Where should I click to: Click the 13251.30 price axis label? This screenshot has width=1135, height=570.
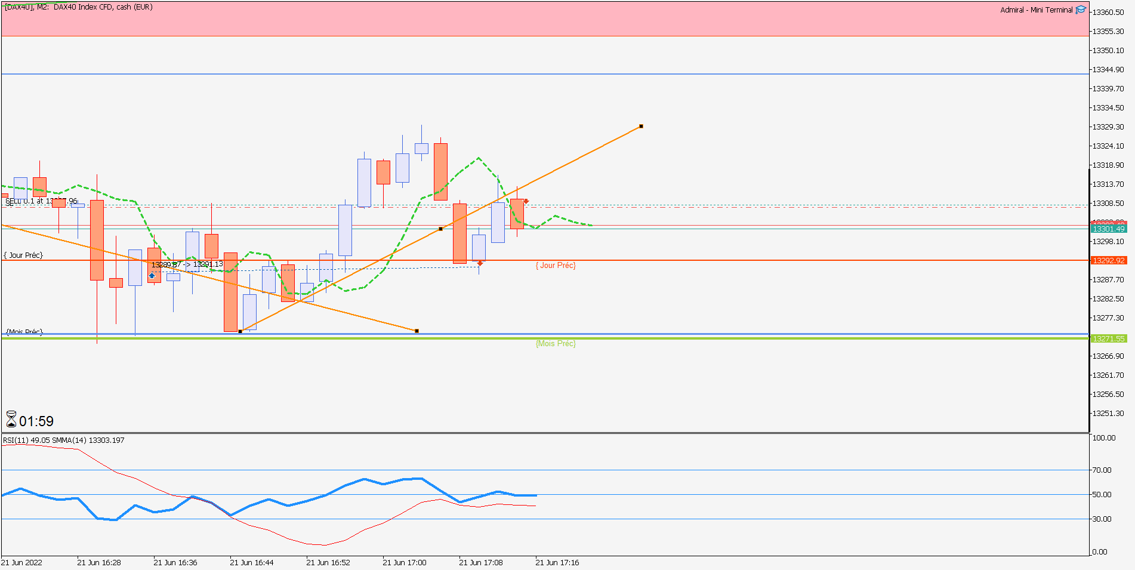(1108, 413)
